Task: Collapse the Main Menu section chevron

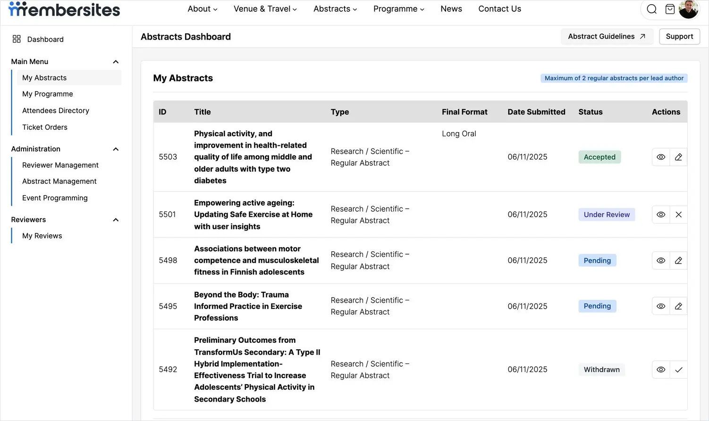Action: [116, 62]
